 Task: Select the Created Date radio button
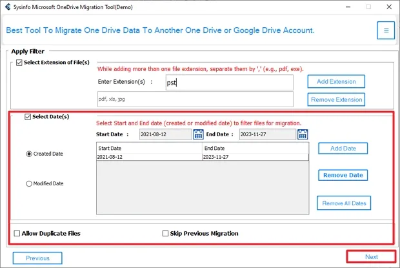coord(29,154)
